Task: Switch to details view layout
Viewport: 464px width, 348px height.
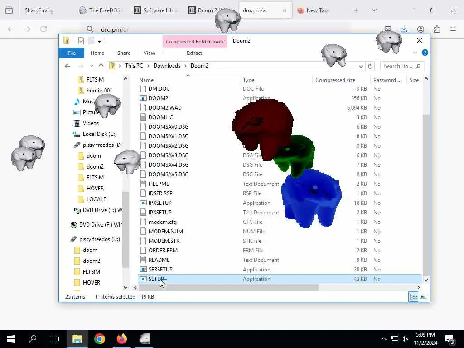Action: pos(413,296)
